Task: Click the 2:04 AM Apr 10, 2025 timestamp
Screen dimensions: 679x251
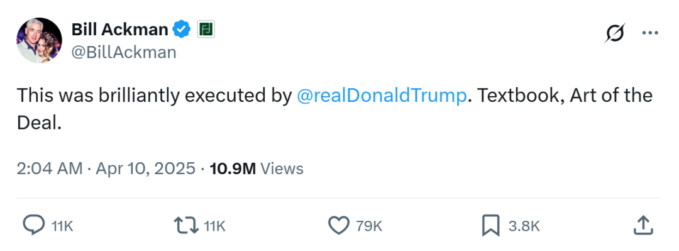Action: pyautogui.click(x=106, y=168)
